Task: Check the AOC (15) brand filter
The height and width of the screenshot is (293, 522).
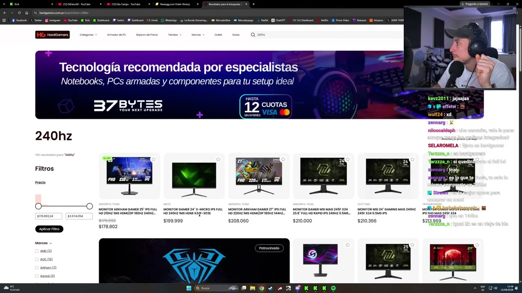Action: (x=37, y=259)
